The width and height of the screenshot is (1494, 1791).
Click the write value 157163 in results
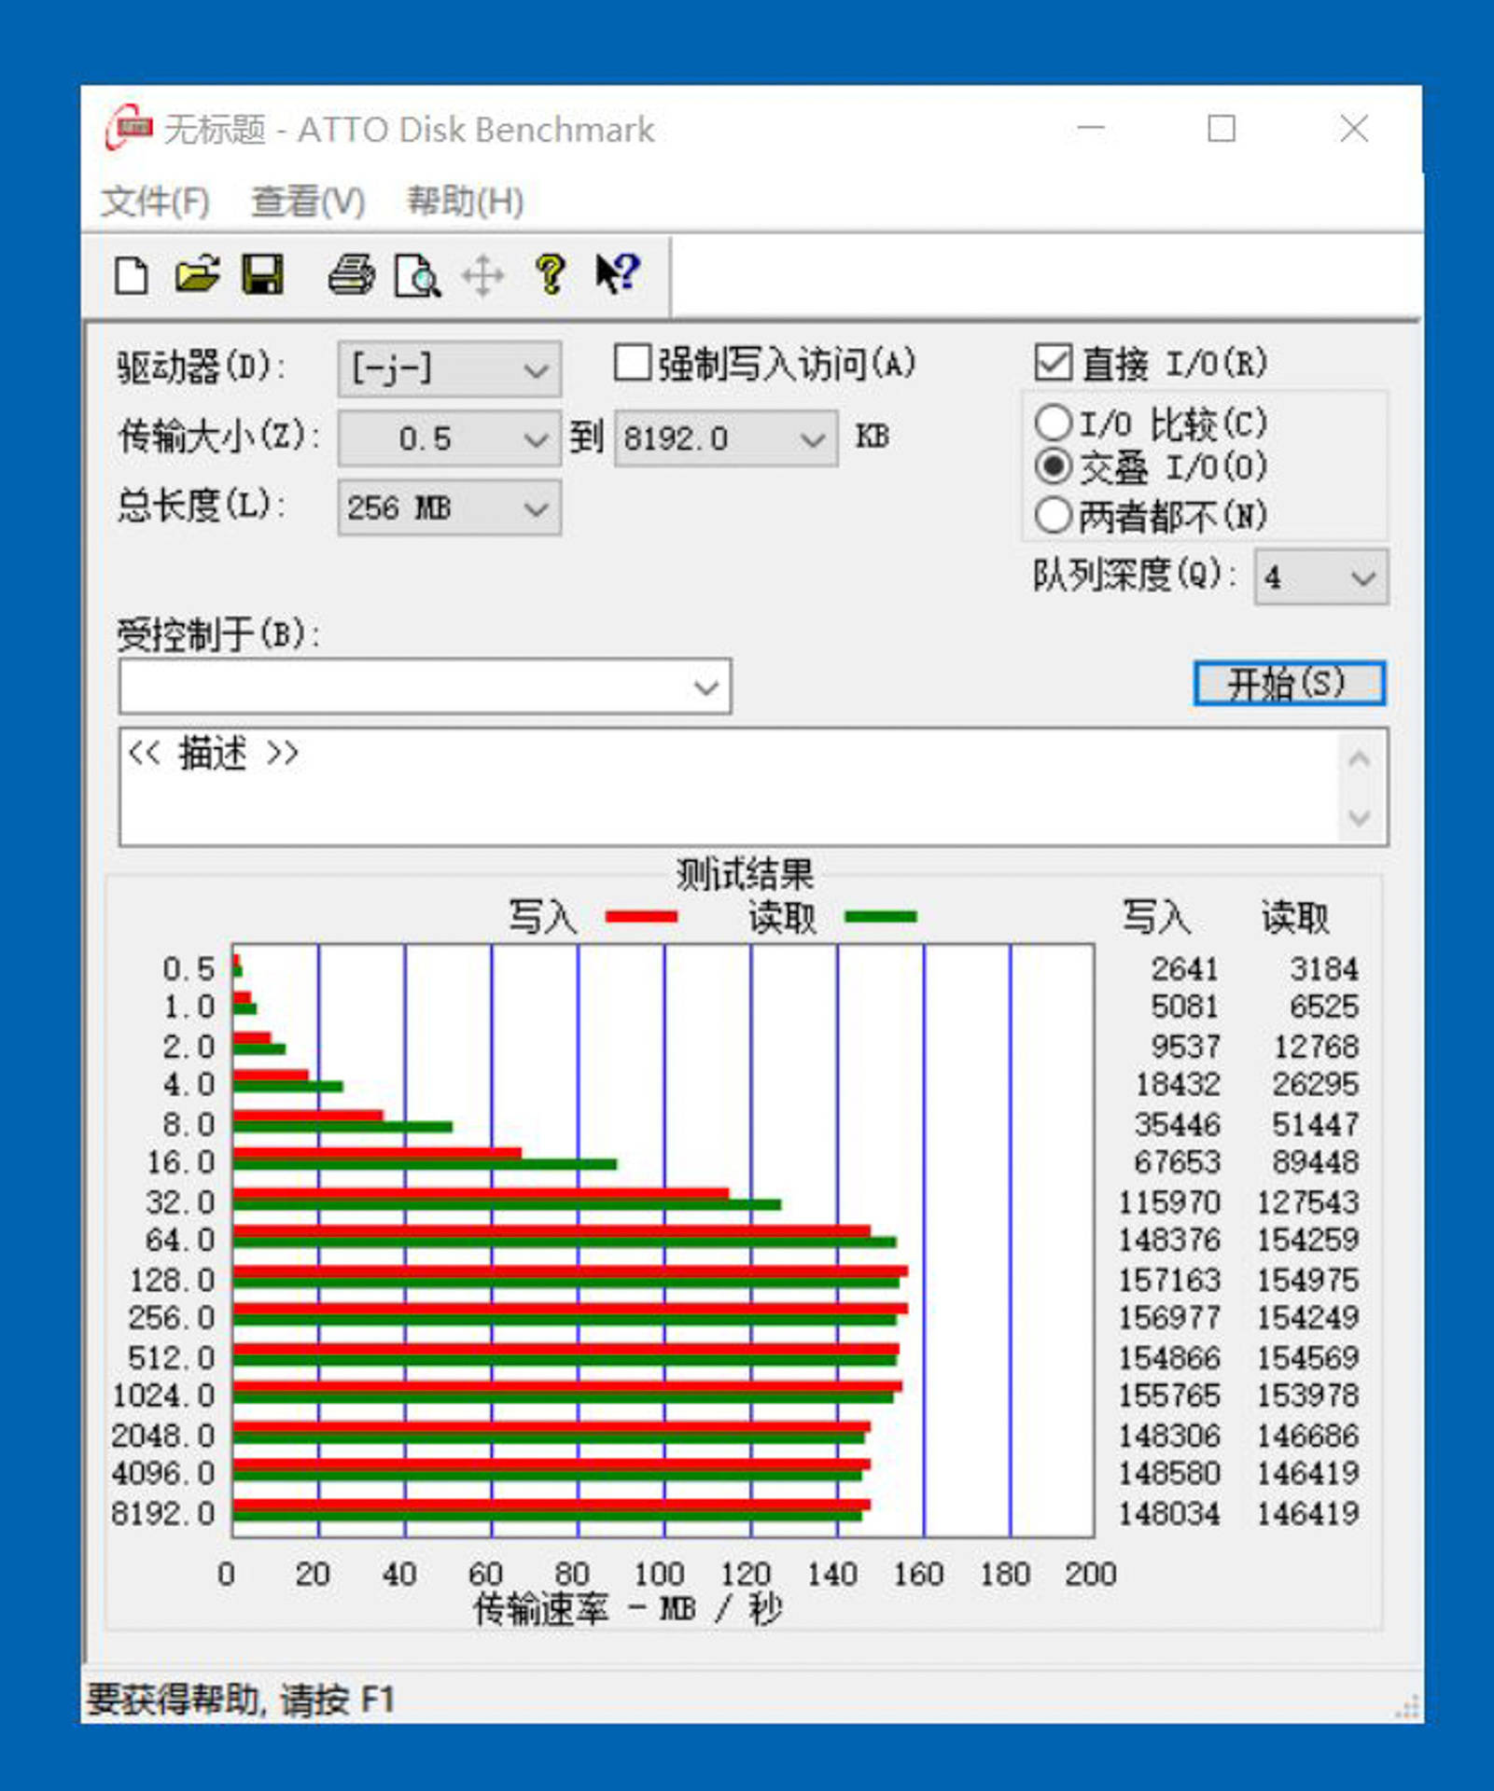coord(1169,1279)
